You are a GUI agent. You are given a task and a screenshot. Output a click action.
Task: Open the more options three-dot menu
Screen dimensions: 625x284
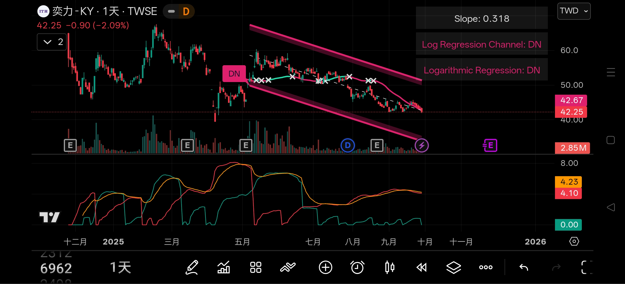tap(485, 267)
